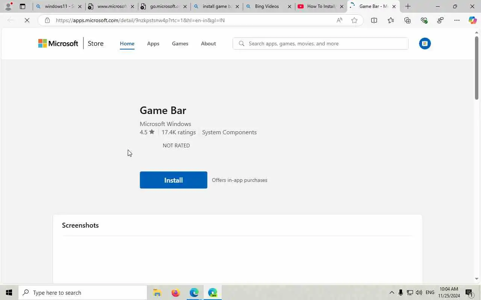
Task: Open Edge Dev from taskbar
Action: pos(212,292)
